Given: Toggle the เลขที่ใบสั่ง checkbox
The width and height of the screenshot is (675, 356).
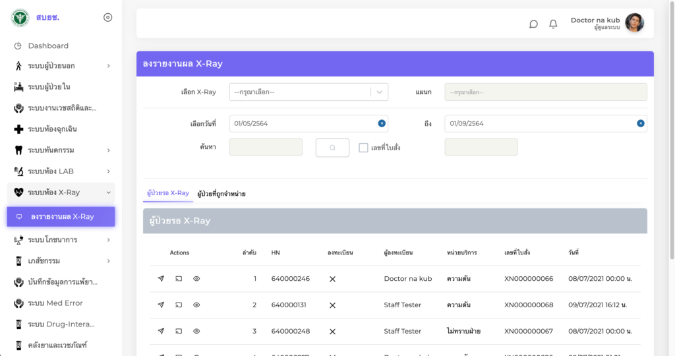Looking at the screenshot, I should pyautogui.click(x=363, y=148).
